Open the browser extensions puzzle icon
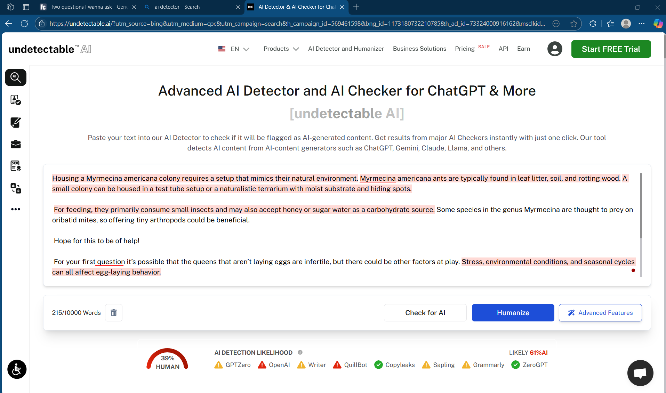The width and height of the screenshot is (666, 393). coord(593,24)
